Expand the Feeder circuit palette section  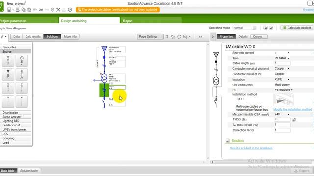click(16, 125)
